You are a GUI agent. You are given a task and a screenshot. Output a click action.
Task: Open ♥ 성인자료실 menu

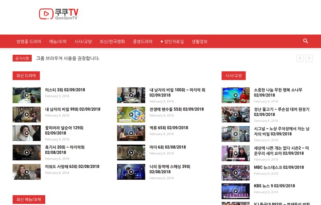pyautogui.click(x=172, y=41)
